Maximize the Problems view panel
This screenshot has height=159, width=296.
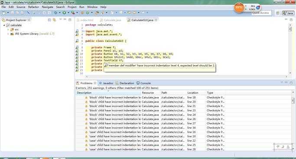(x=291, y=83)
